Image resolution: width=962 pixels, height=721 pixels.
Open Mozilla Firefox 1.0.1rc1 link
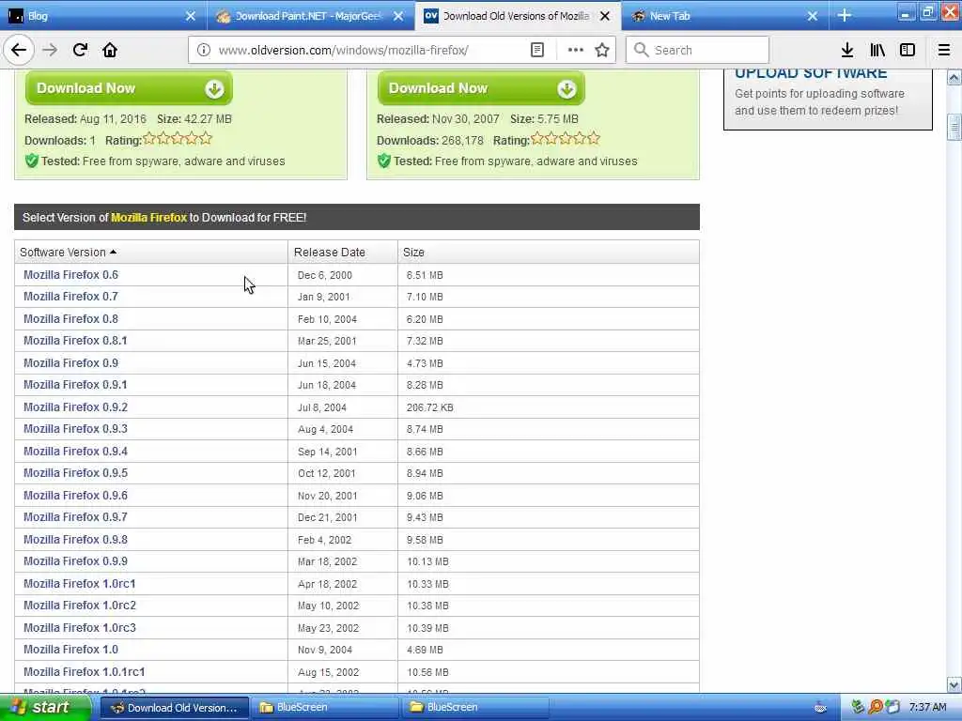coord(84,672)
